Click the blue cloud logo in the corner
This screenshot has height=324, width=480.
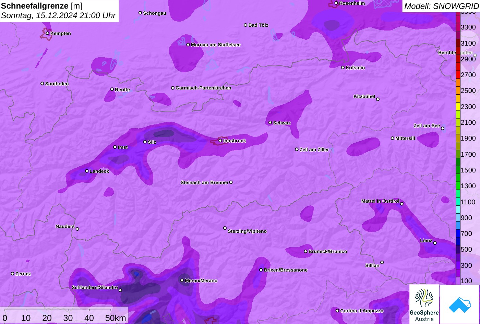point(459,304)
